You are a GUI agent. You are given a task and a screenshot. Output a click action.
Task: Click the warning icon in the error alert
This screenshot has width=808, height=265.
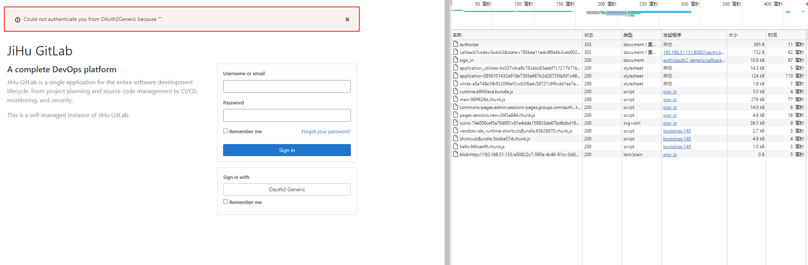coord(18,20)
